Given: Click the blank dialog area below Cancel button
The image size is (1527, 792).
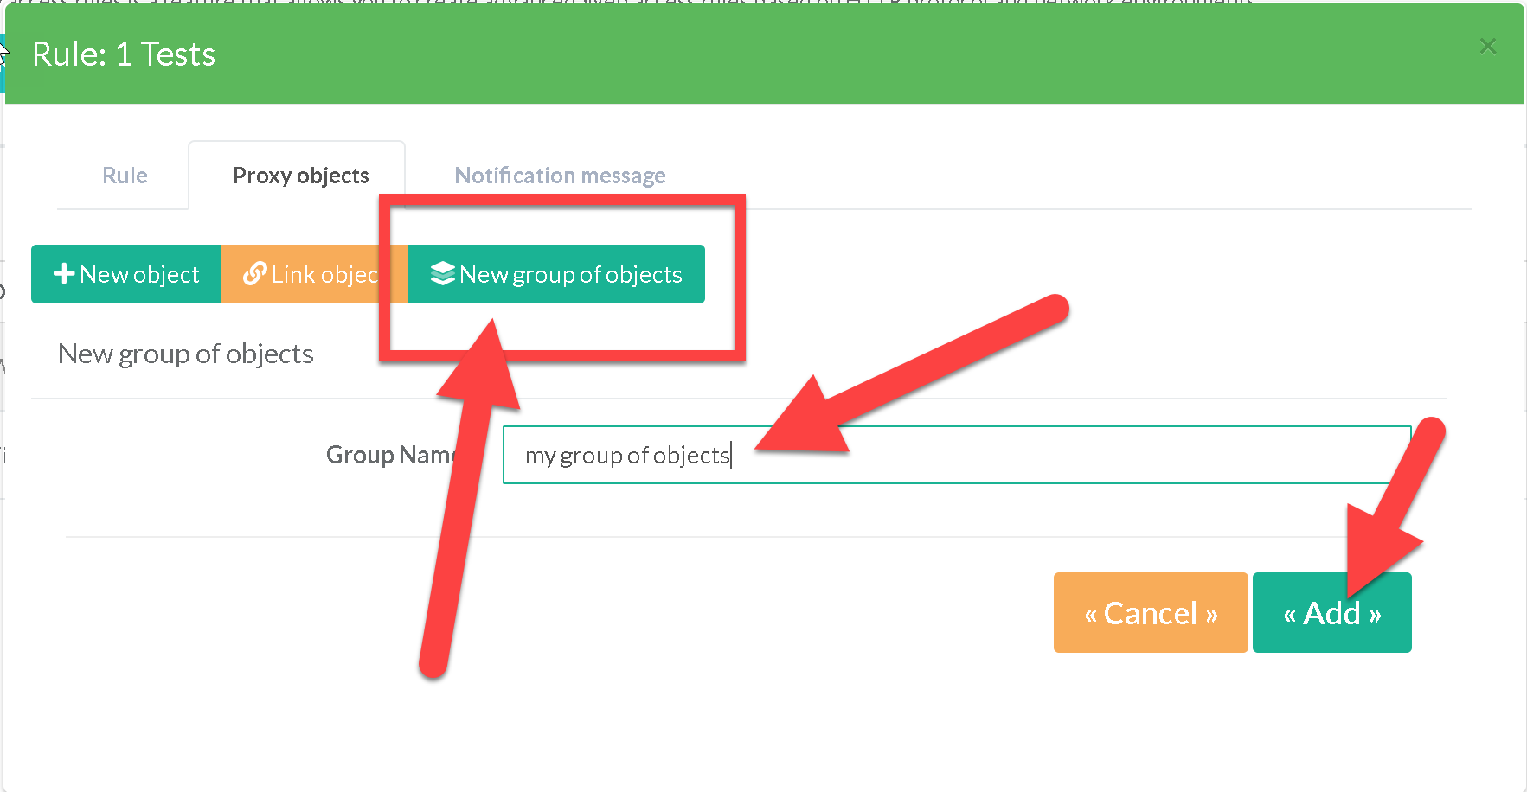Looking at the screenshot, I should click(1150, 718).
